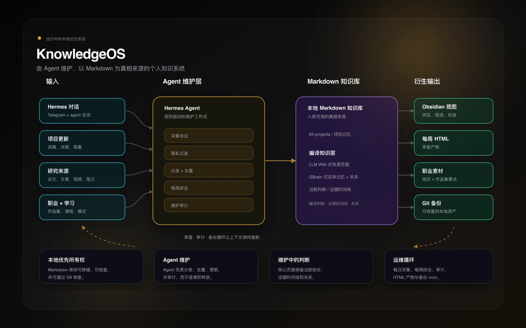The width and height of the screenshot is (526, 328).
Task: Open the 运维循环 info card
Action: click(439, 266)
